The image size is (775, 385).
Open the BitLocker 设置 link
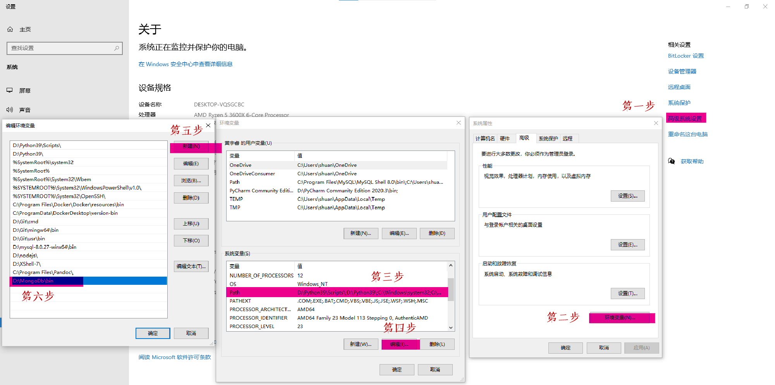(686, 56)
